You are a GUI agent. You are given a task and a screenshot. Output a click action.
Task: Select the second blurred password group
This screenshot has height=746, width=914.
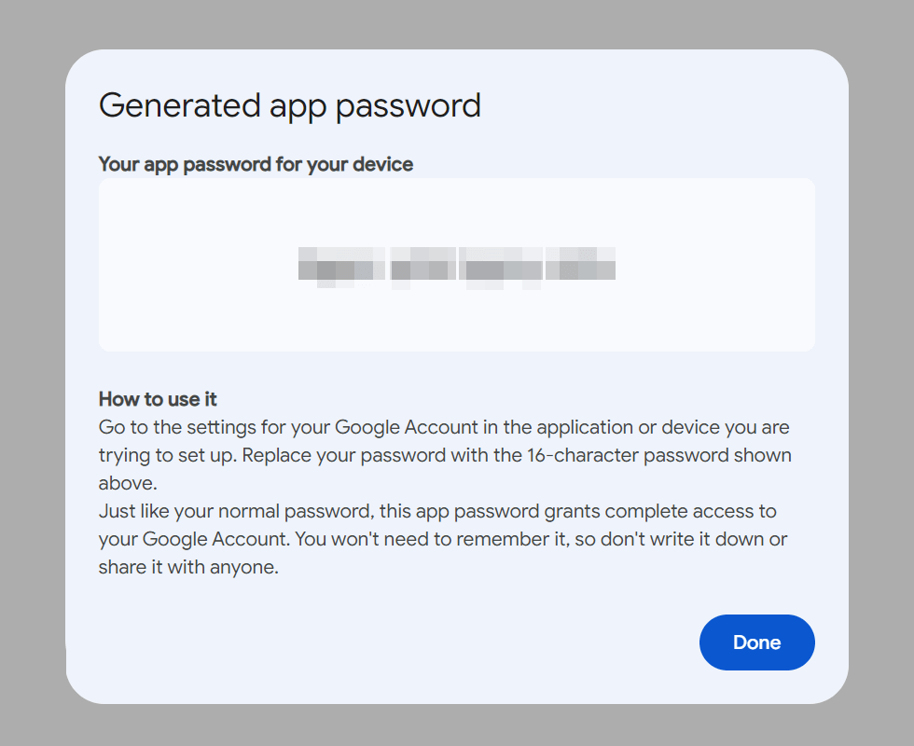point(423,267)
